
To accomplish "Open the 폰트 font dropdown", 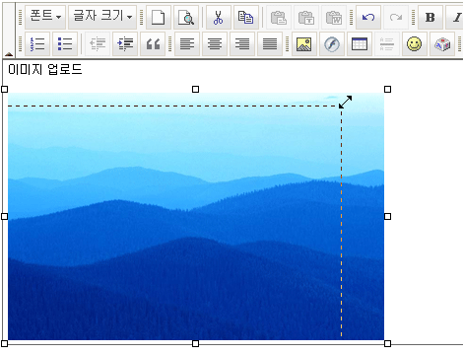I will pyautogui.click(x=45, y=17).
